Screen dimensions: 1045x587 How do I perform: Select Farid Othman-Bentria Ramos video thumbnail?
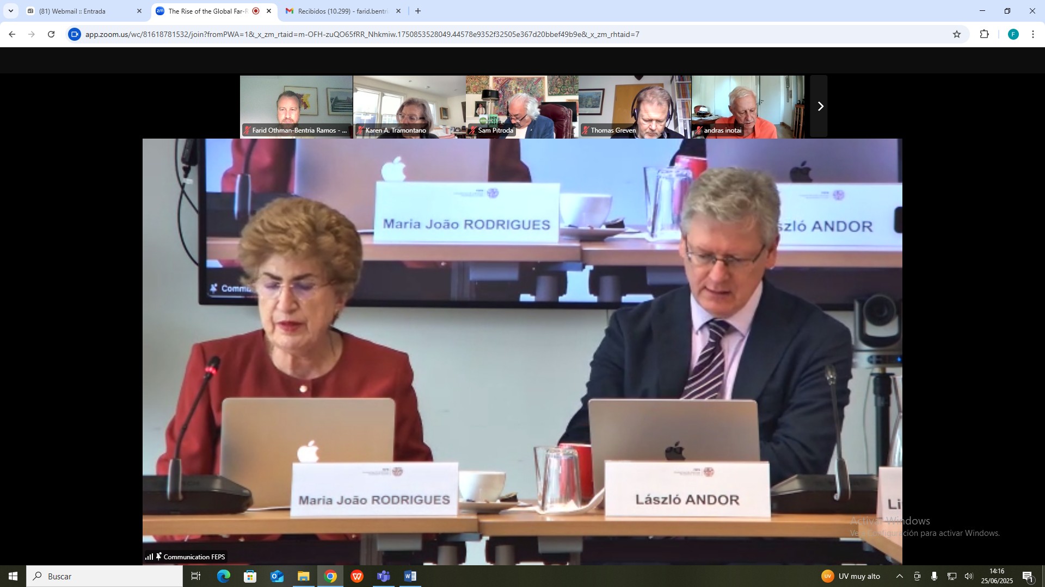point(296,107)
